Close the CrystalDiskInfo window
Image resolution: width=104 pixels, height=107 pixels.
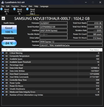point(100,2)
